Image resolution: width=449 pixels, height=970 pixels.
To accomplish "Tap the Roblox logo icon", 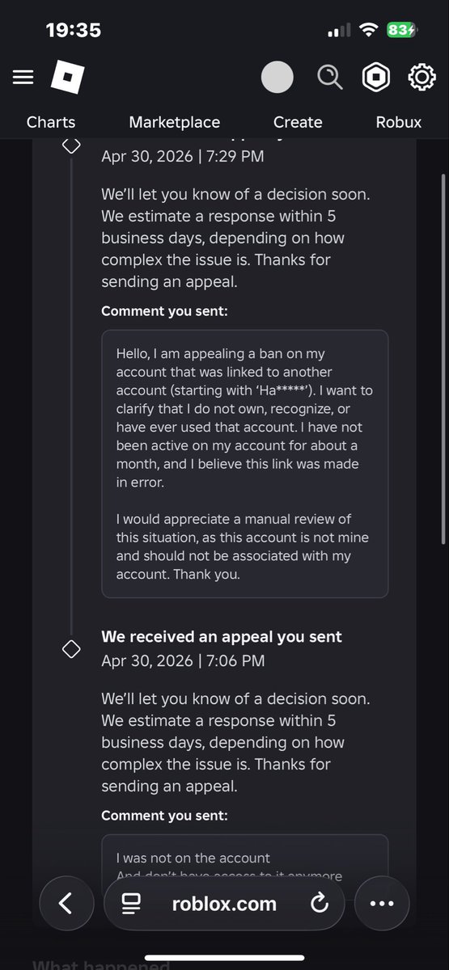I will tap(66, 78).
